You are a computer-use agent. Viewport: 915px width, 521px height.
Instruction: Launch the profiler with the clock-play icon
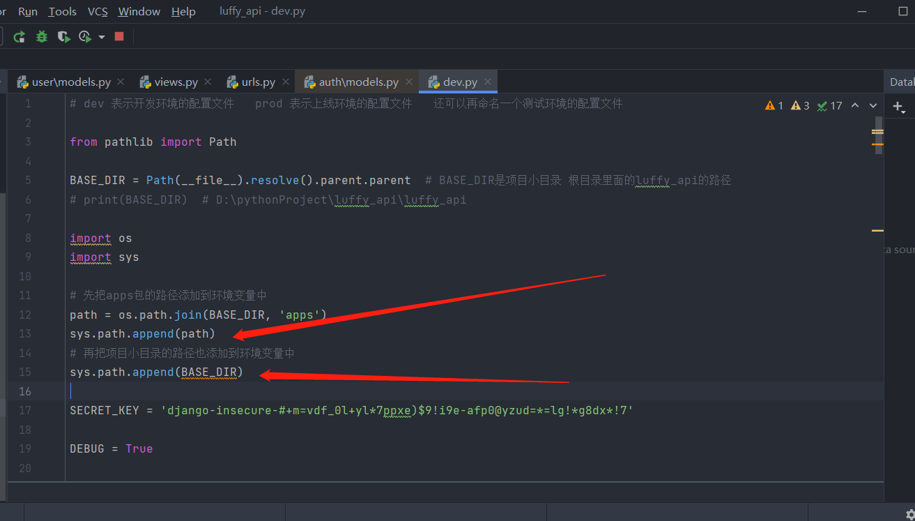pyautogui.click(x=85, y=36)
